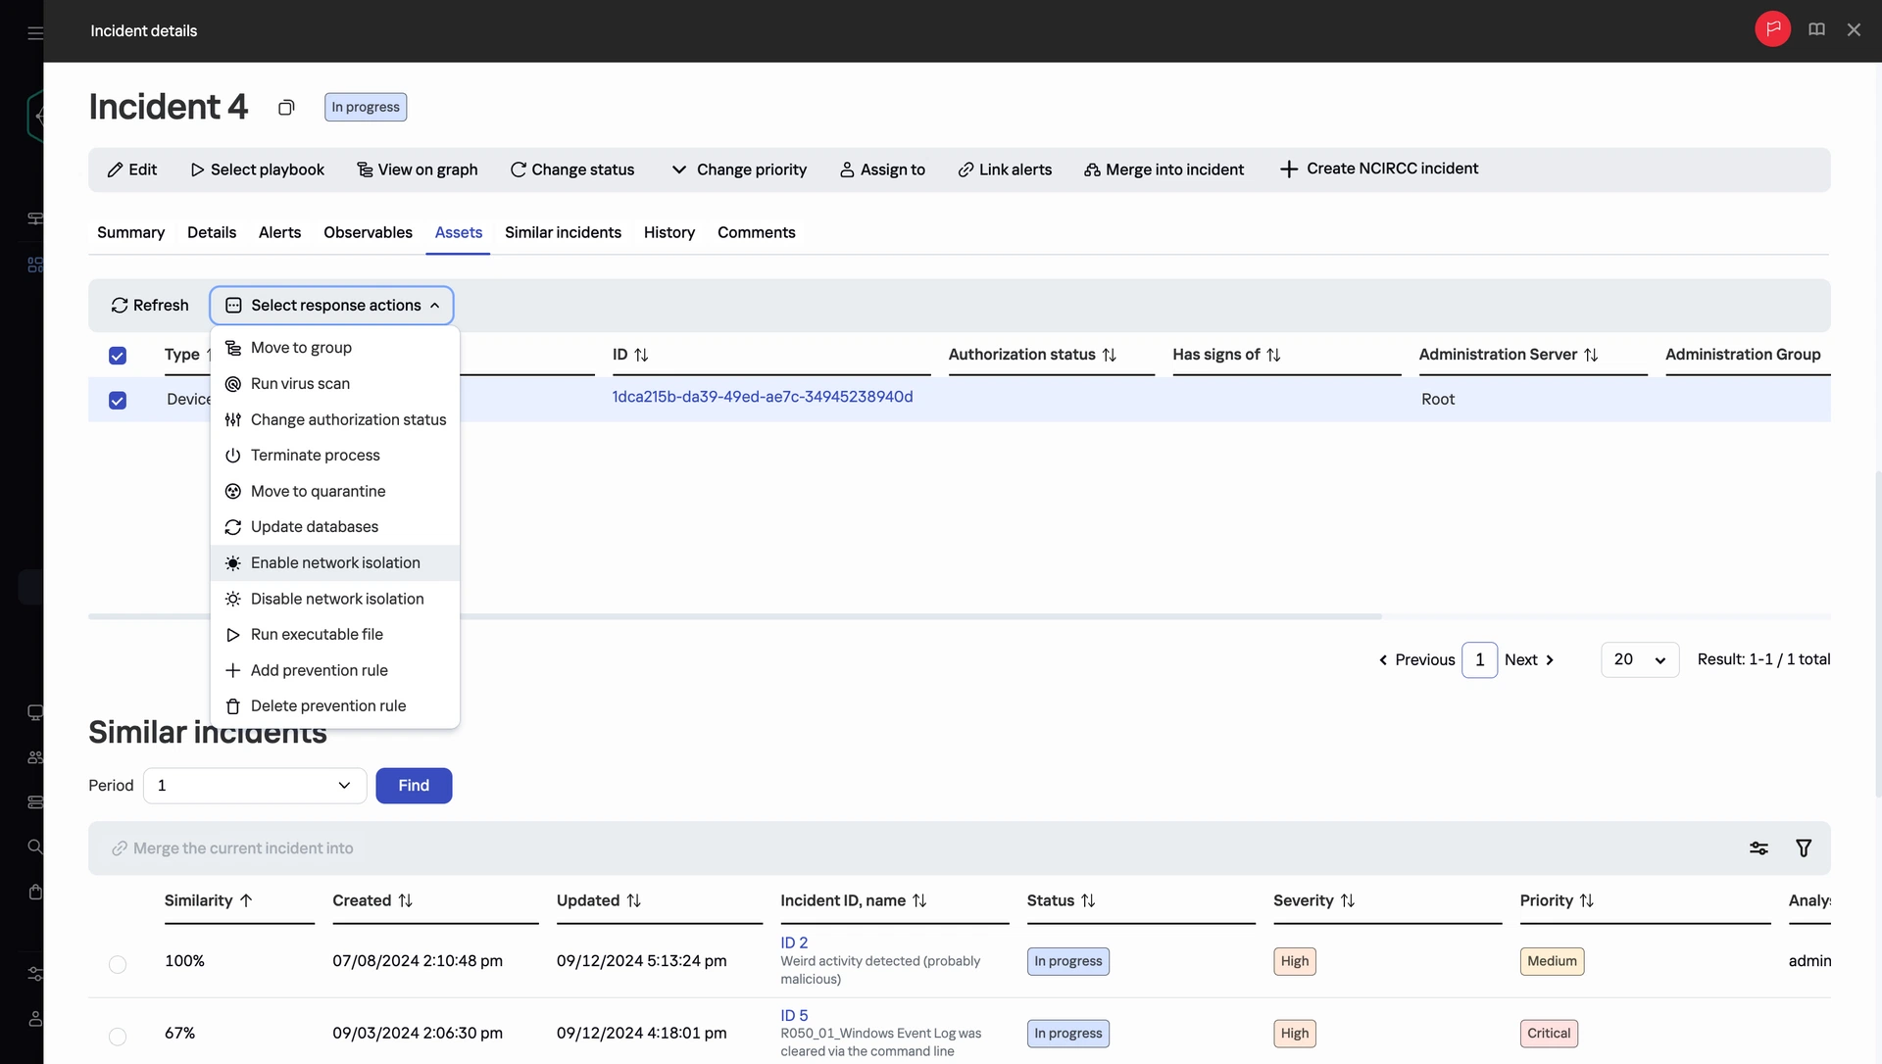Switch to the Details tab
The image size is (1882, 1064).
click(212, 232)
